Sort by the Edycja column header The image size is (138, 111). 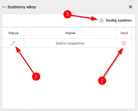13,33
